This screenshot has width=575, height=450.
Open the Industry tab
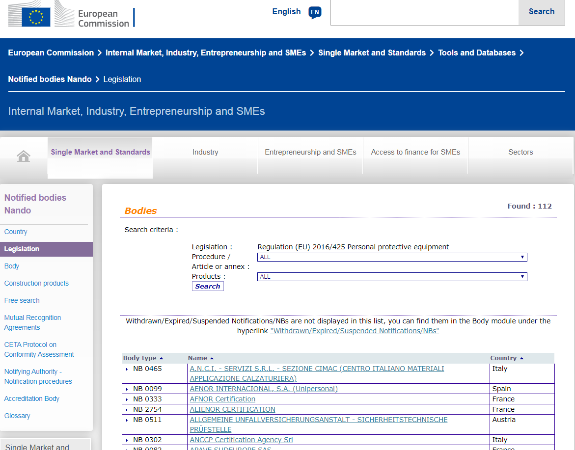click(205, 152)
